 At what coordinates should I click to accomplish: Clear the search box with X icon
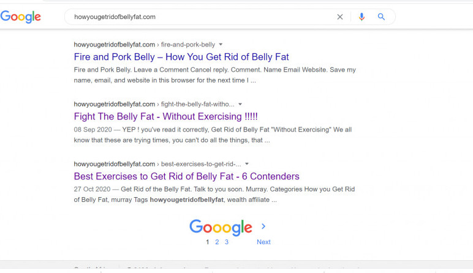(x=340, y=17)
